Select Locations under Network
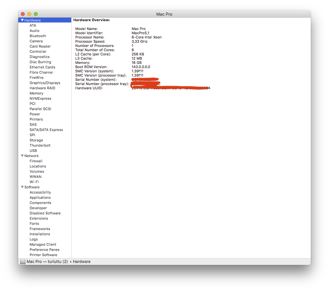This screenshot has width=329, height=291. tap(38, 166)
